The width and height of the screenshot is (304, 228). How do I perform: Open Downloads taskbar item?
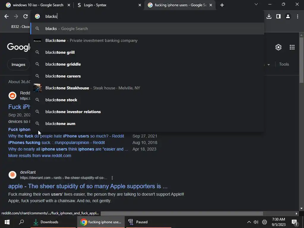click(53, 222)
